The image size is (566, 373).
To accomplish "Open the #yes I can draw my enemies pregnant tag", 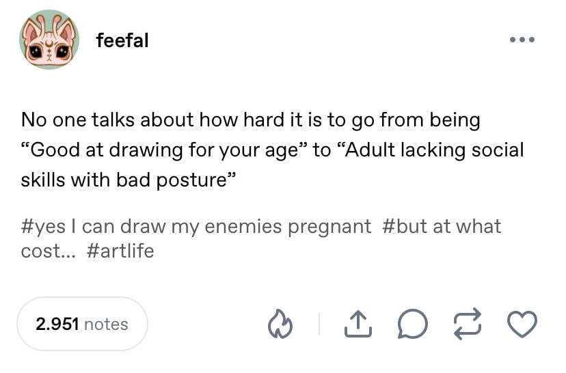I will (196, 227).
